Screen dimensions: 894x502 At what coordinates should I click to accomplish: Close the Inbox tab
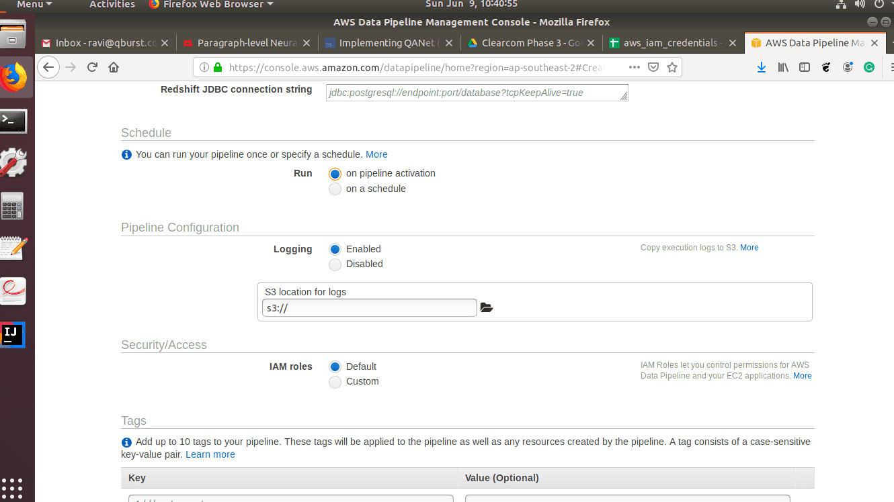coord(165,43)
